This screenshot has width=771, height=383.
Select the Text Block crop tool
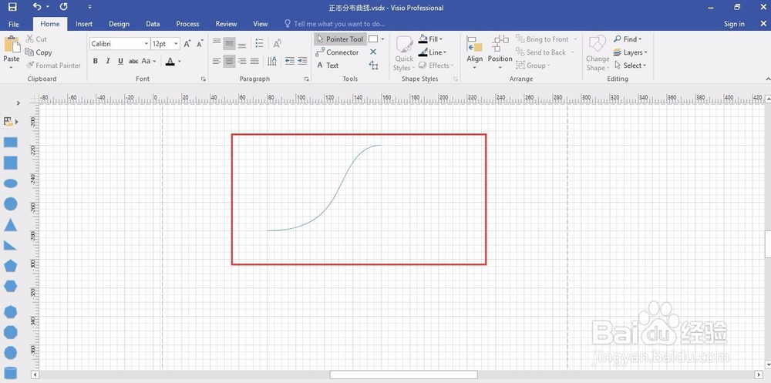[373, 66]
